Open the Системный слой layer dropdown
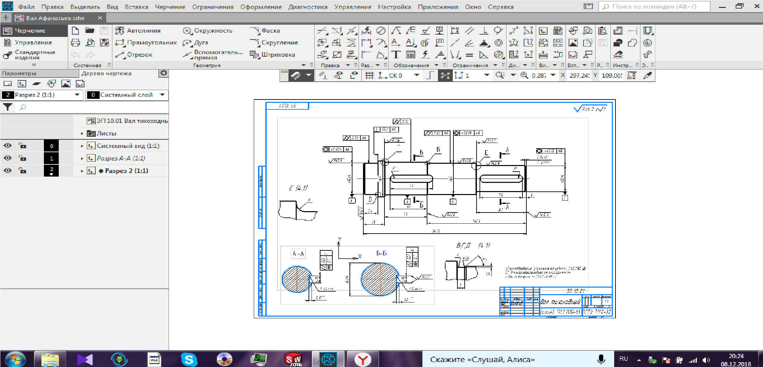The image size is (763, 367). (x=162, y=95)
